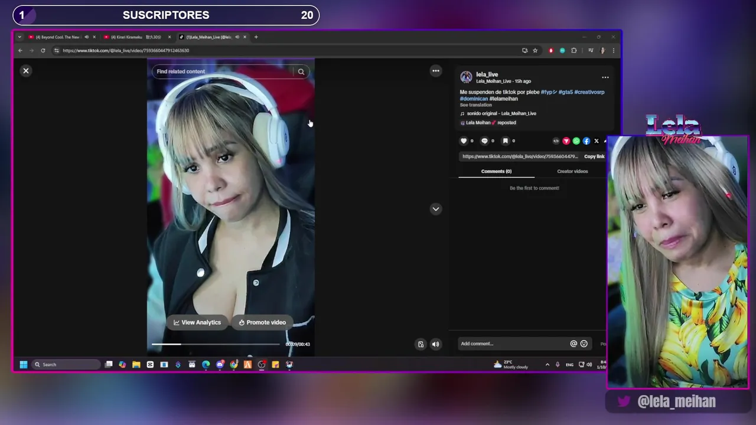The height and width of the screenshot is (425, 756).
Task: Switch to the Beyond Cool browser tab
Action: [58, 37]
